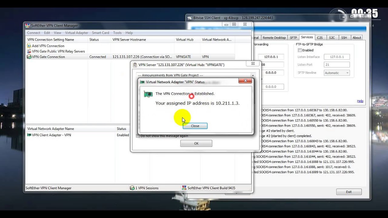388x218 pixels.
Task: Sort by the upper Status column header
Action: click(99, 40)
